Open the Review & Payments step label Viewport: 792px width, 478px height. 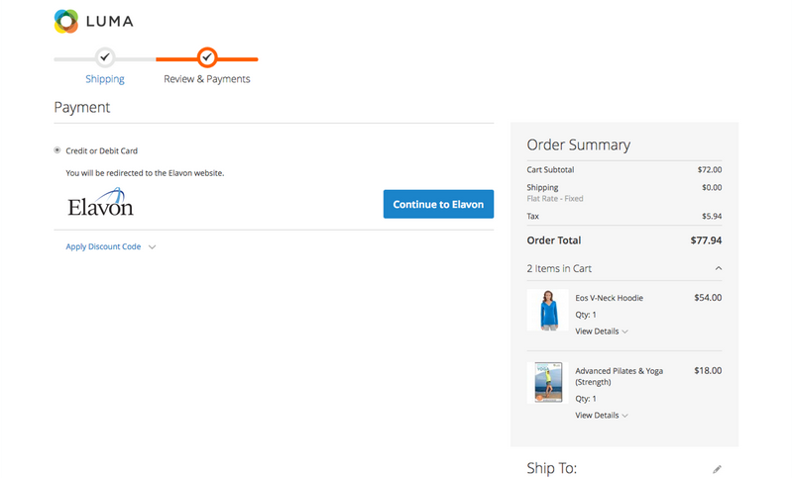pos(206,79)
